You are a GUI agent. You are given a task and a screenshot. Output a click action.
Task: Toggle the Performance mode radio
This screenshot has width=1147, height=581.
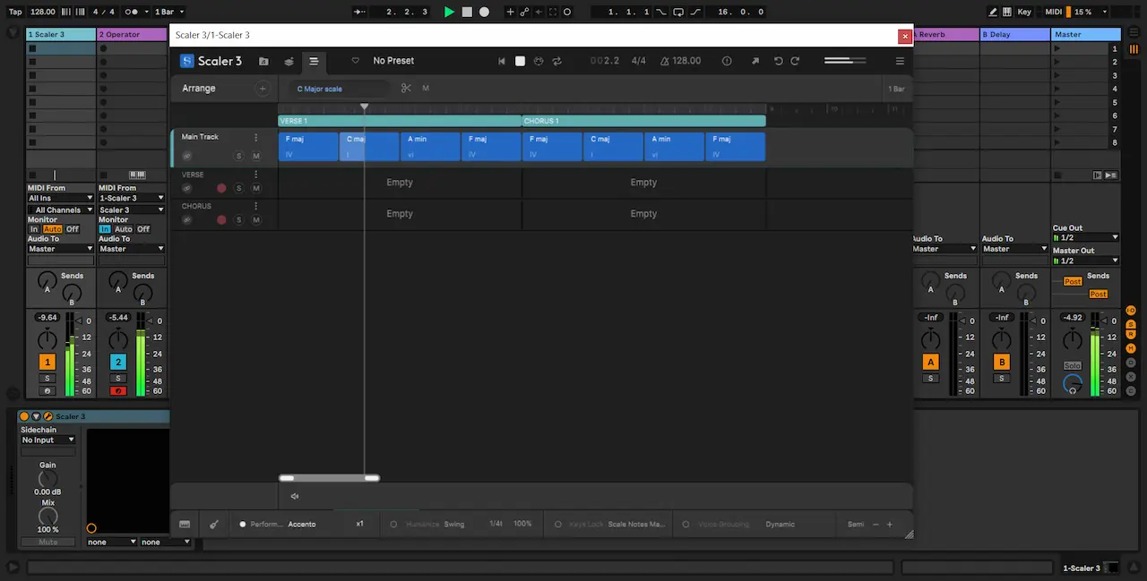242,524
